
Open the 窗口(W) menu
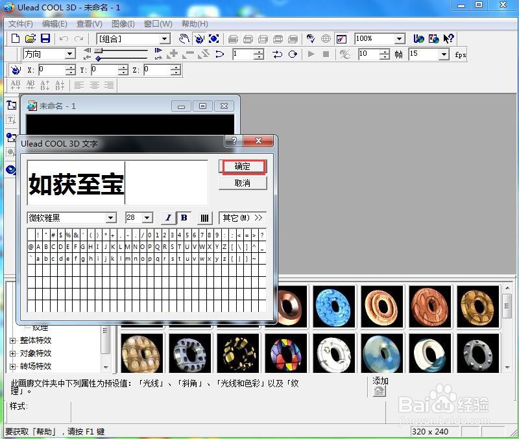[x=158, y=24]
